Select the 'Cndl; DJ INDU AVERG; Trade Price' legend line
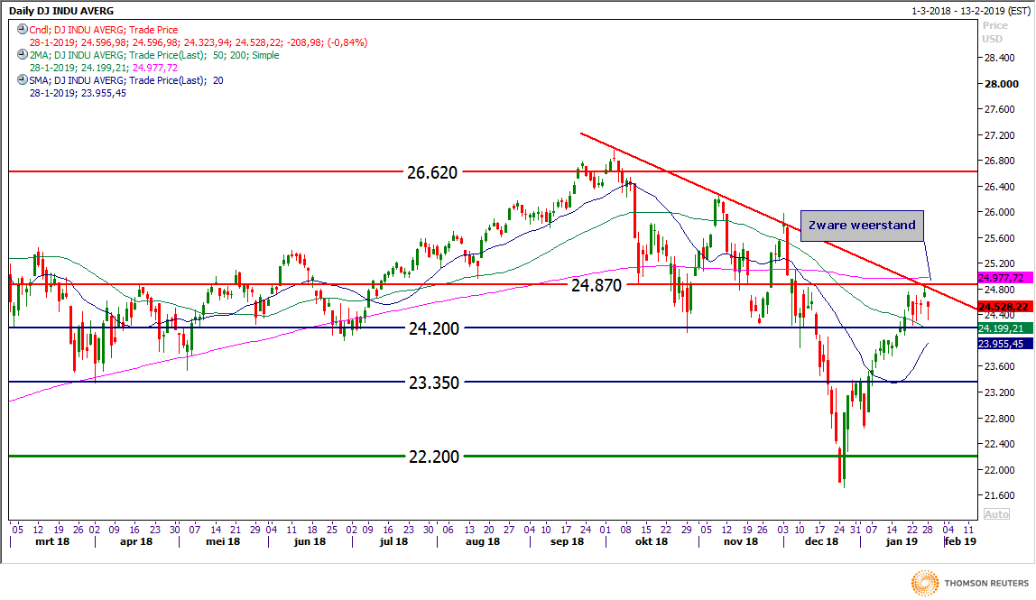Screen dimensions: 1036x600 pyautogui.click(x=104, y=30)
